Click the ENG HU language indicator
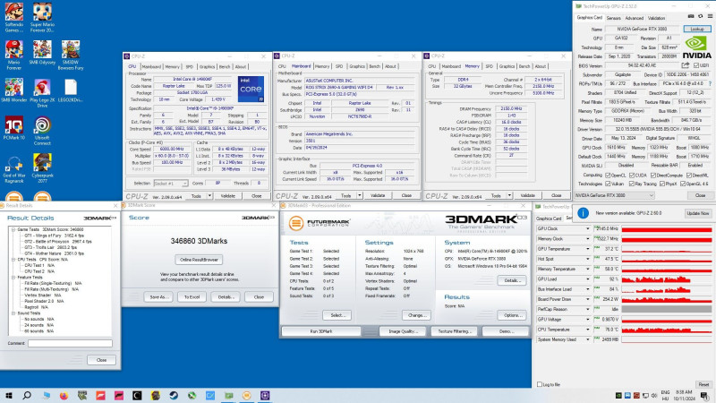This screenshot has height=403, width=716. pos(665,395)
